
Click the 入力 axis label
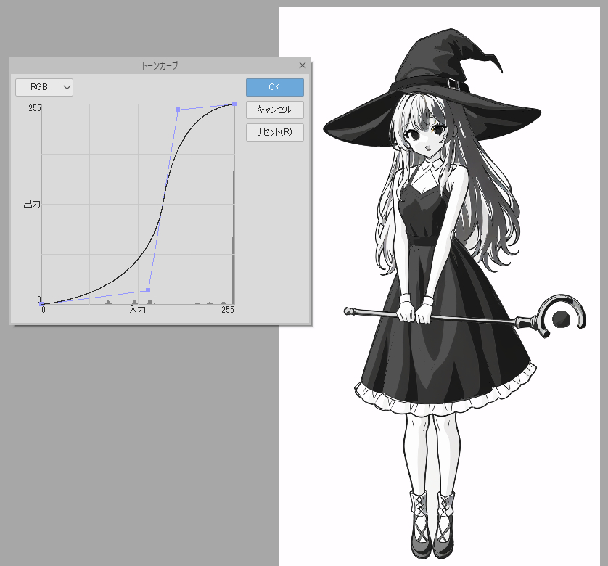[x=137, y=310]
